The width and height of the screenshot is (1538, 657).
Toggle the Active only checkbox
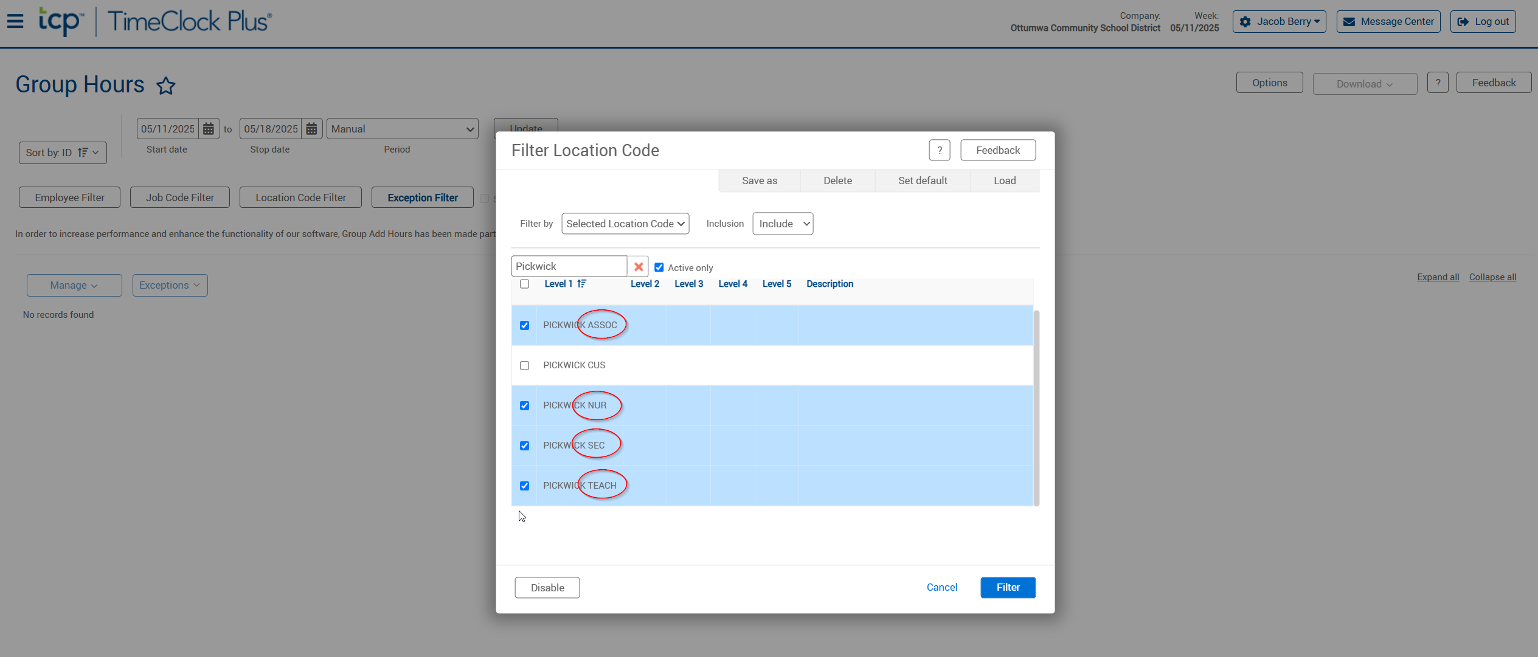[x=659, y=267]
